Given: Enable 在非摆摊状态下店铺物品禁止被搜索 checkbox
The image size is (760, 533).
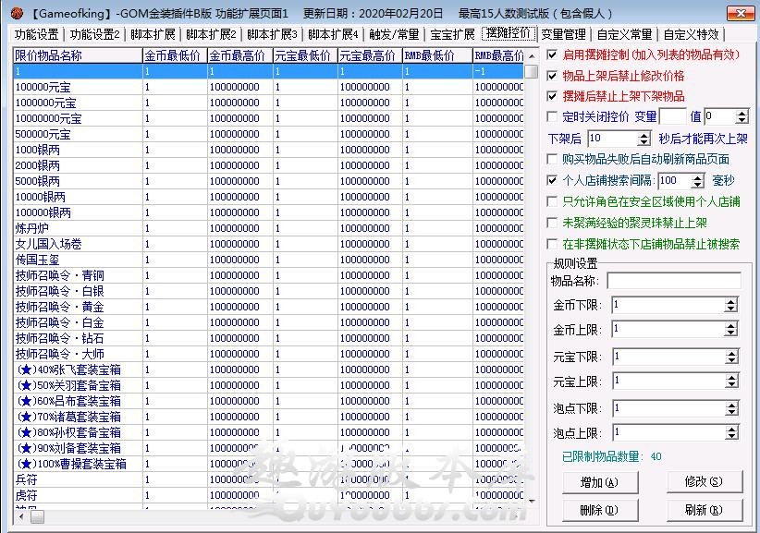Looking at the screenshot, I should tap(552, 244).
